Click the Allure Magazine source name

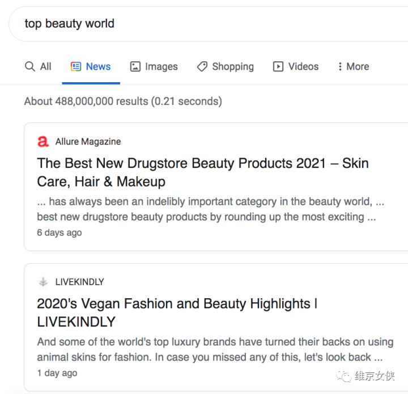coord(88,142)
